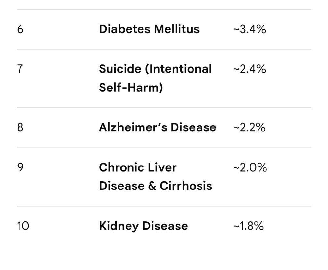
Task: Select rank number 9 in the table
Action: pyautogui.click(x=20, y=167)
